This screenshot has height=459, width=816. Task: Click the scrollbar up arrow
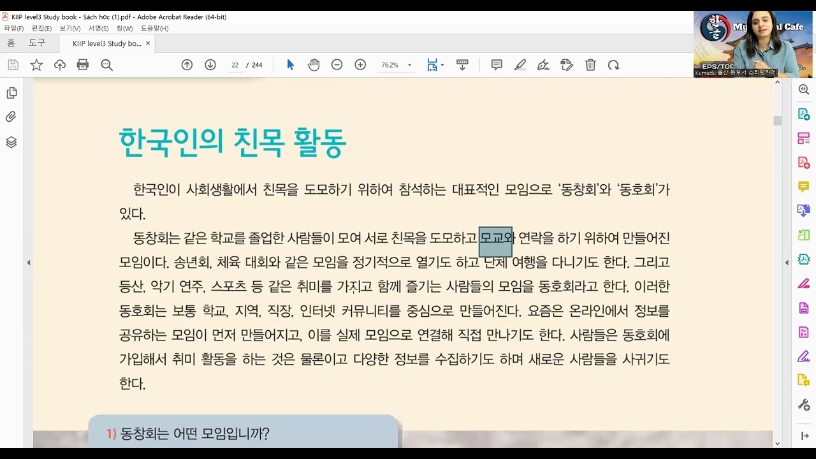tap(777, 82)
